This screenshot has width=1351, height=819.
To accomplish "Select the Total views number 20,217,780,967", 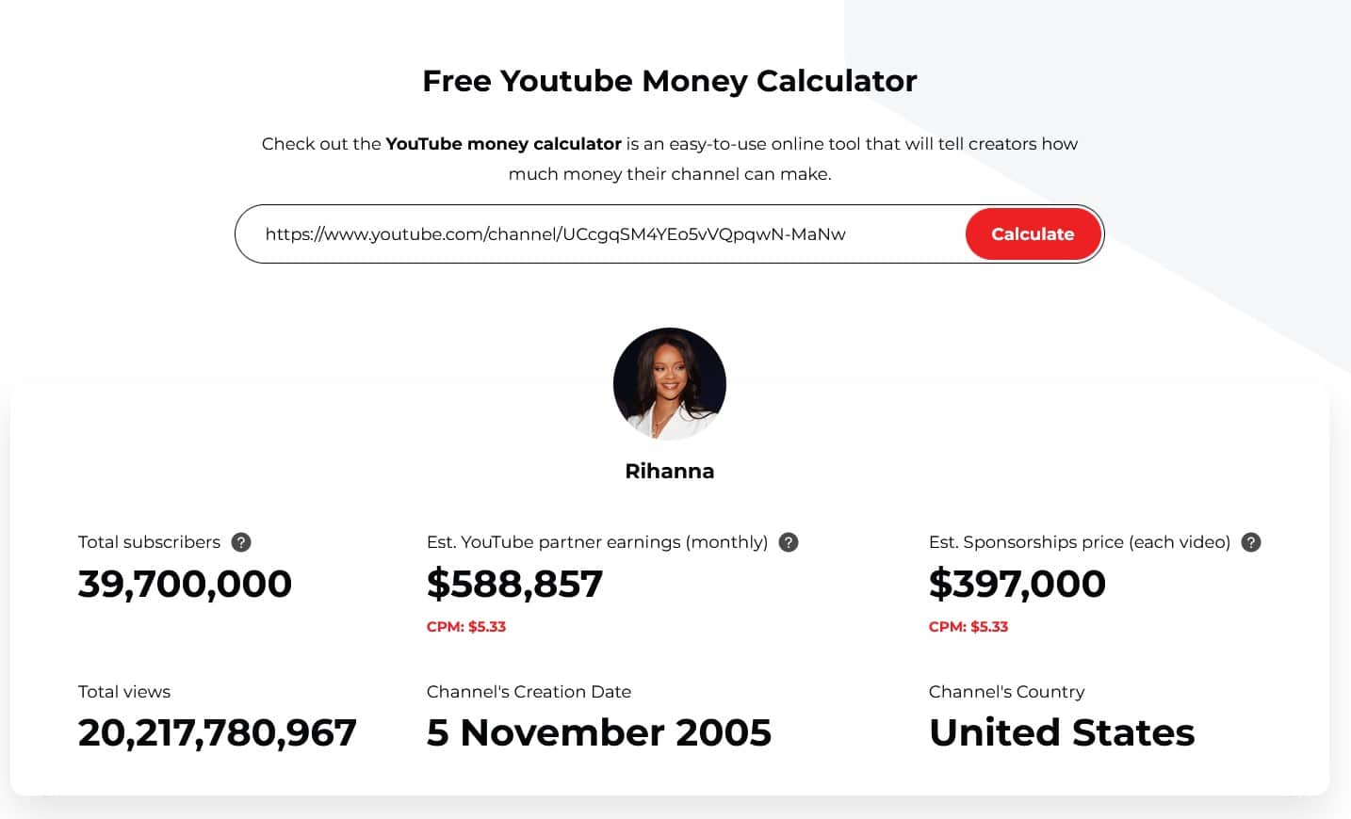I will tap(217, 732).
